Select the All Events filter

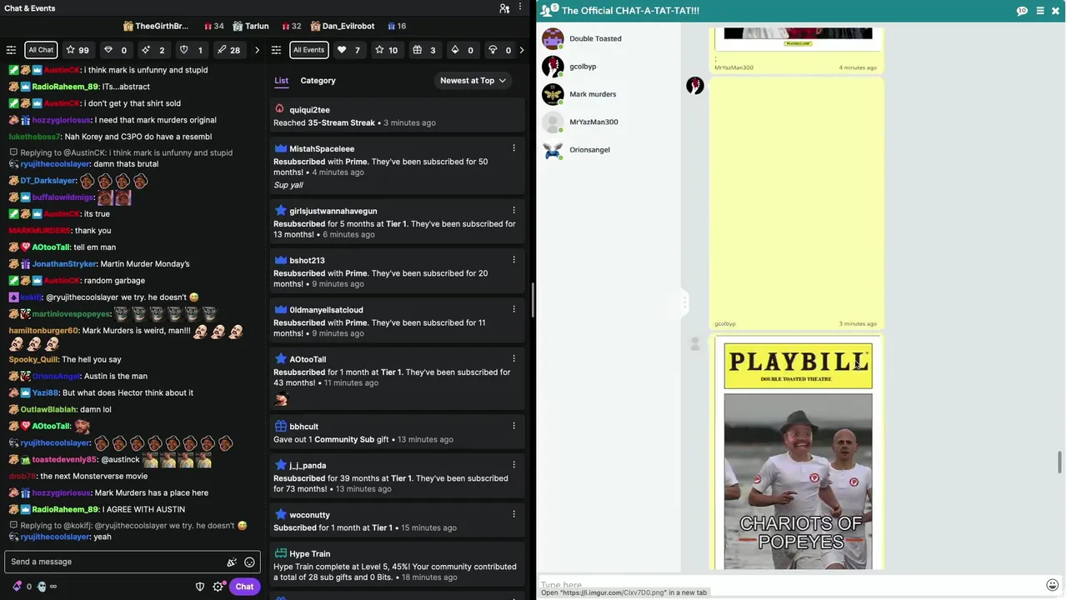pyautogui.click(x=308, y=50)
